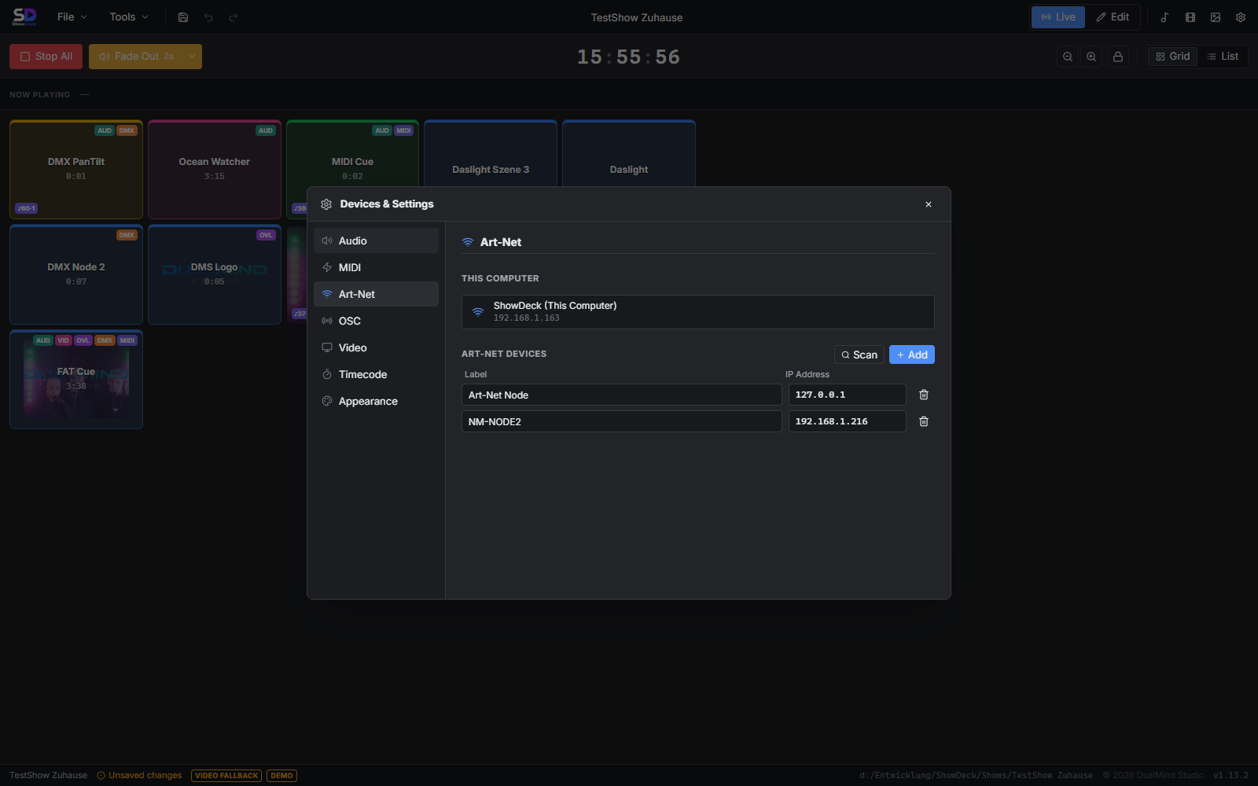Open Video settings tab

click(x=376, y=347)
